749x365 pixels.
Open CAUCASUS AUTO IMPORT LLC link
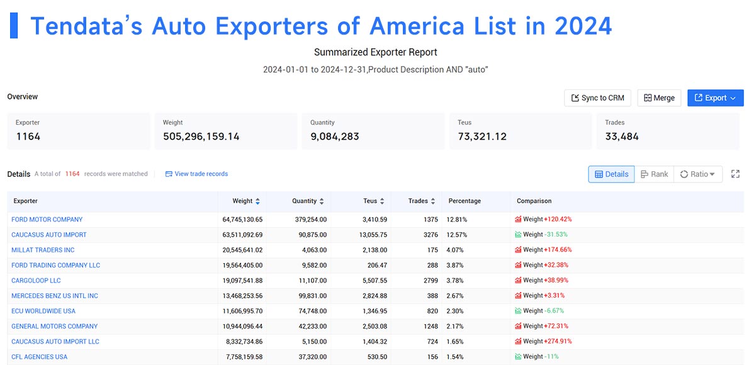[55, 342]
